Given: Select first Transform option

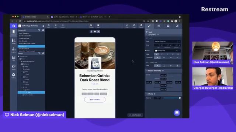Looking at the screenshot, I should pos(157,58).
